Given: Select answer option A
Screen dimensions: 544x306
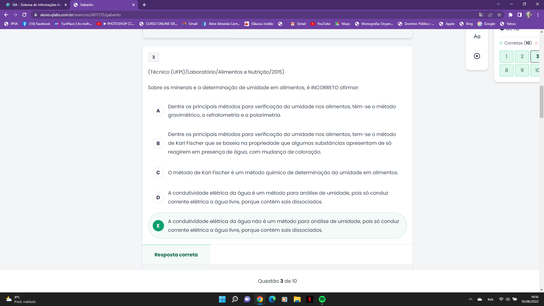Looking at the screenshot, I should [x=158, y=111].
